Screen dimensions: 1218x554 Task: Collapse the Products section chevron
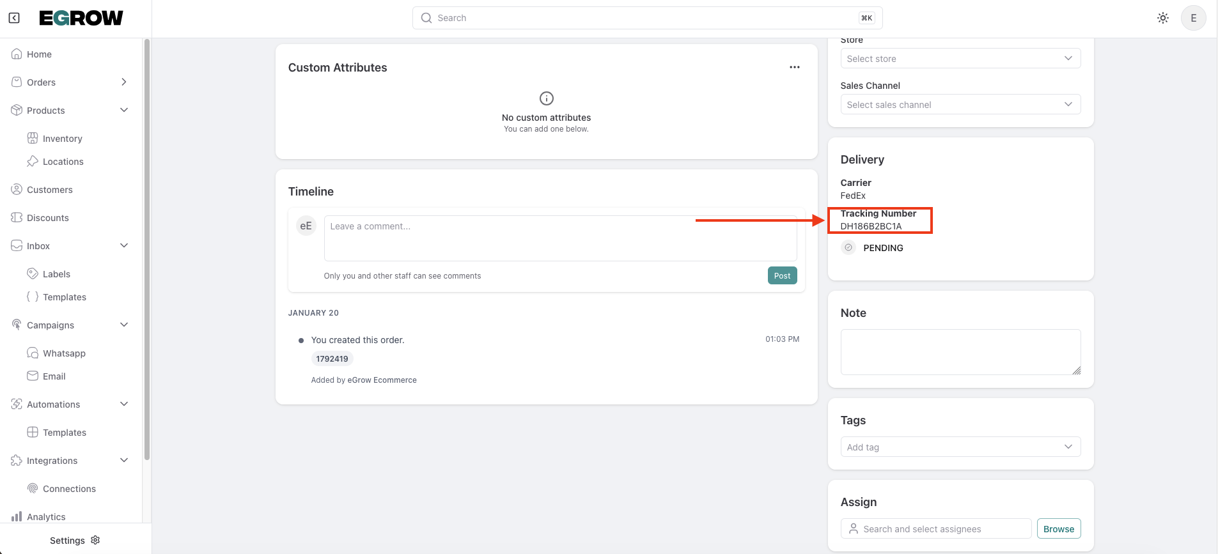pyautogui.click(x=124, y=110)
